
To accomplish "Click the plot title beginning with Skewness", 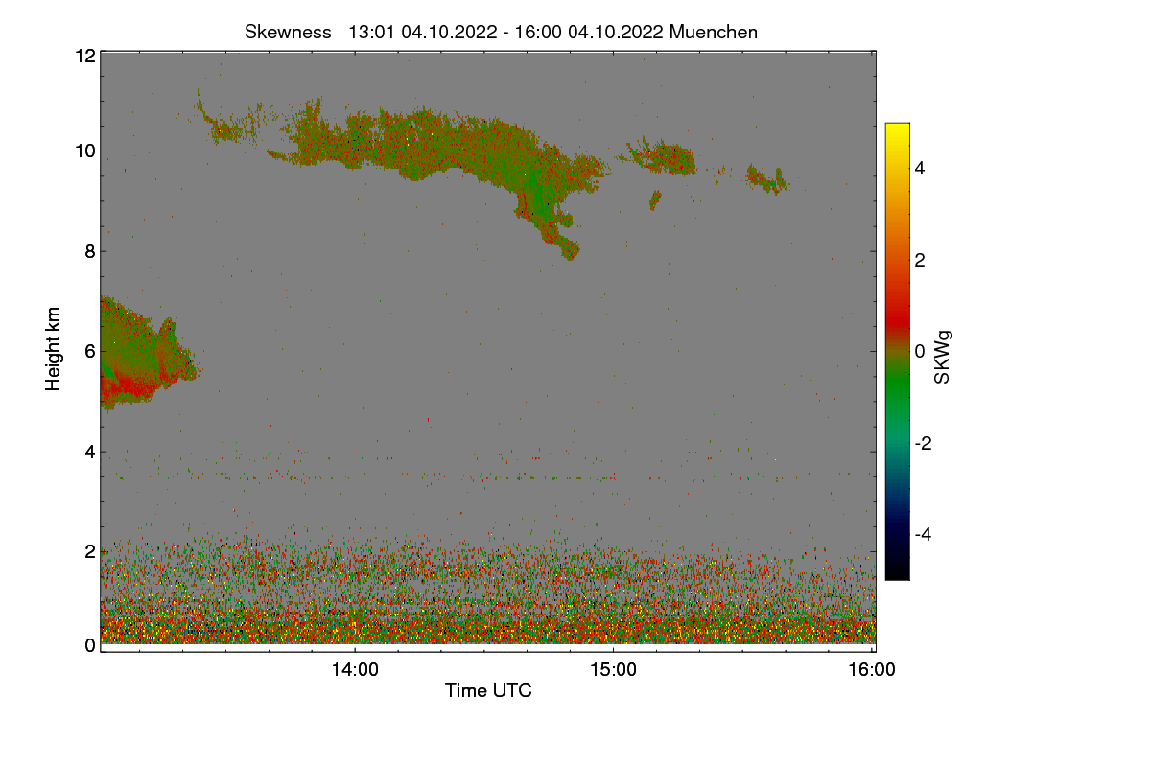I will (501, 32).
